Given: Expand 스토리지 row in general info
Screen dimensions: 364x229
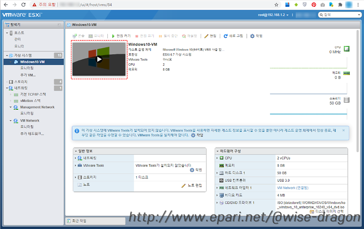Looking at the screenshot, I should 76,177.
